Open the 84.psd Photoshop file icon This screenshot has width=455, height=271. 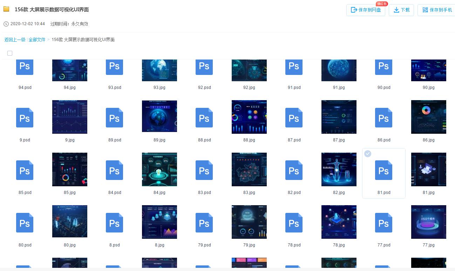(x=115, y=170)
